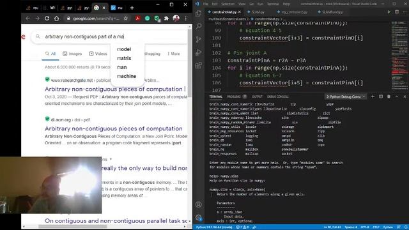Choose the 'machine' search suggestion
The image size is (409, 230).
(x=127, y=76)
